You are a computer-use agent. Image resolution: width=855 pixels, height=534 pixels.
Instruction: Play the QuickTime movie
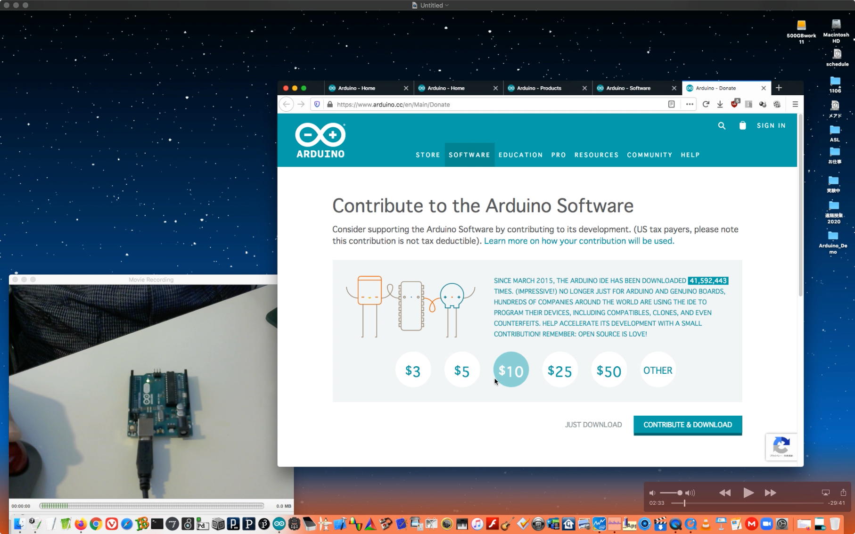(x=748, y=493)
